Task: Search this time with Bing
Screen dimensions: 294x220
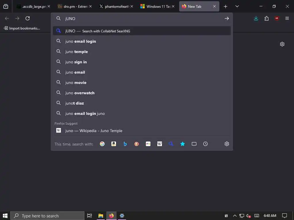Action: 125,144
